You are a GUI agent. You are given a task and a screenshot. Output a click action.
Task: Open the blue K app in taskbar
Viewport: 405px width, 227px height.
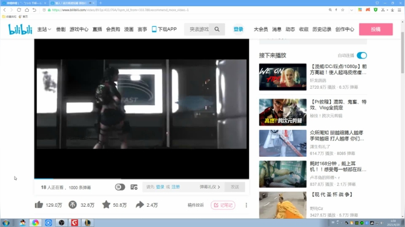48,223
